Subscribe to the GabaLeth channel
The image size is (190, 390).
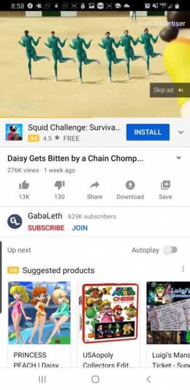point(46,228)
